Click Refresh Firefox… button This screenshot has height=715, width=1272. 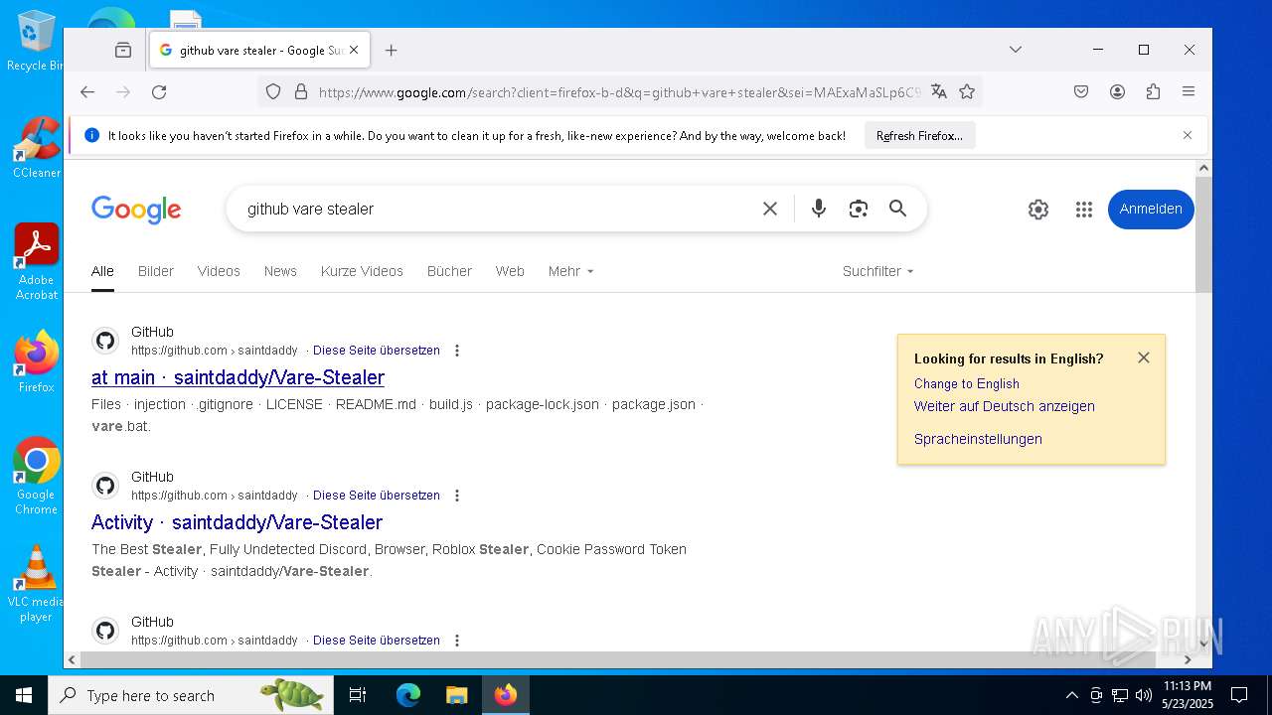click(919, 136)
